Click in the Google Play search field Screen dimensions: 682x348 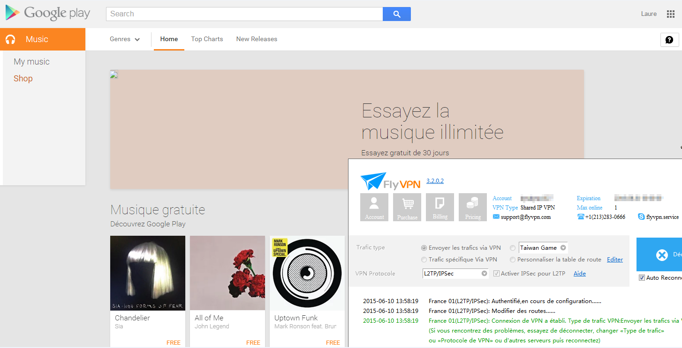[244, 14]
